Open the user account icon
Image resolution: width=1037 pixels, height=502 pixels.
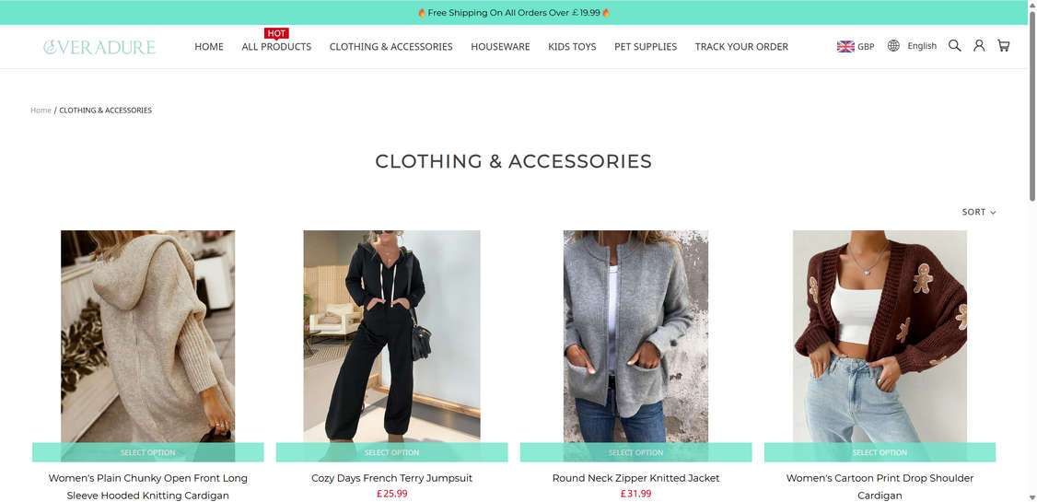pos(979,46)
